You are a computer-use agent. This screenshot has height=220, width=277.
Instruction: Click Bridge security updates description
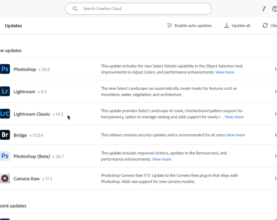click(163, 135)
